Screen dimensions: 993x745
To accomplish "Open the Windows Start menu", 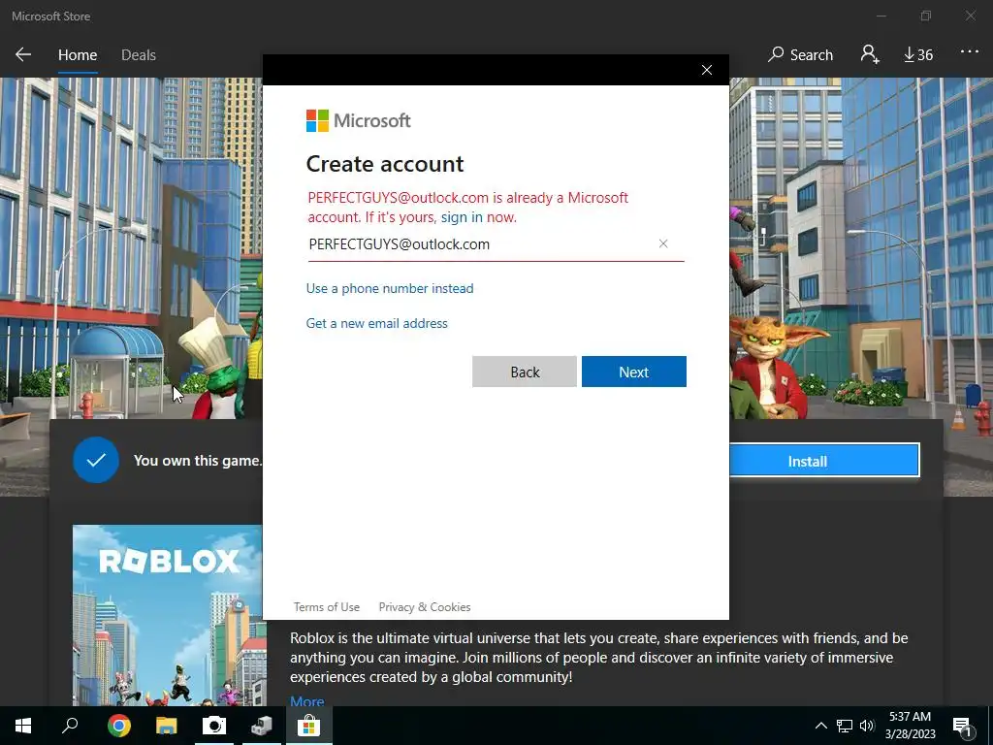I will [23, 726].
